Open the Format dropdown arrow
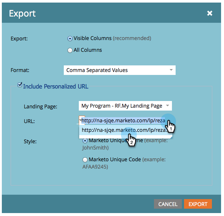 pos(171,70)
